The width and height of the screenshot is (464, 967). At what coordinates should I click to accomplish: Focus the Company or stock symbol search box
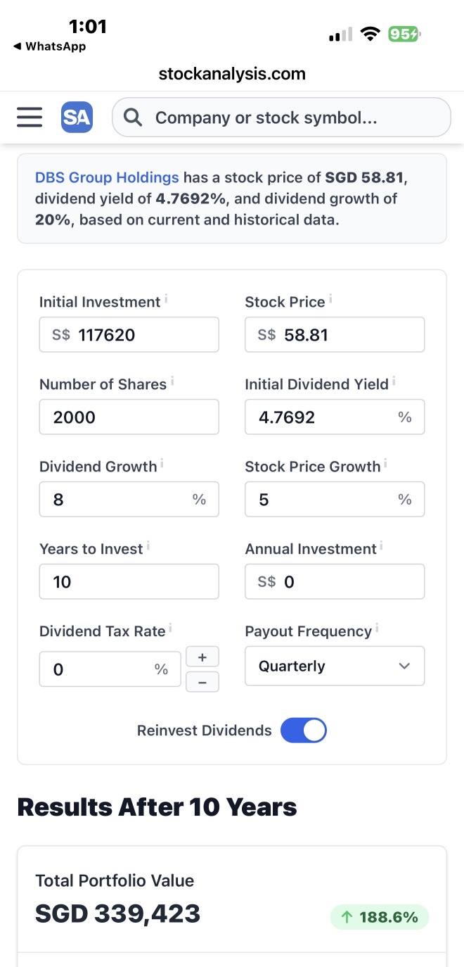point(281,117)
